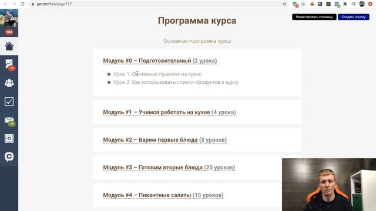
Task: Click the browser forward arrow
Action: coord(14,4)
